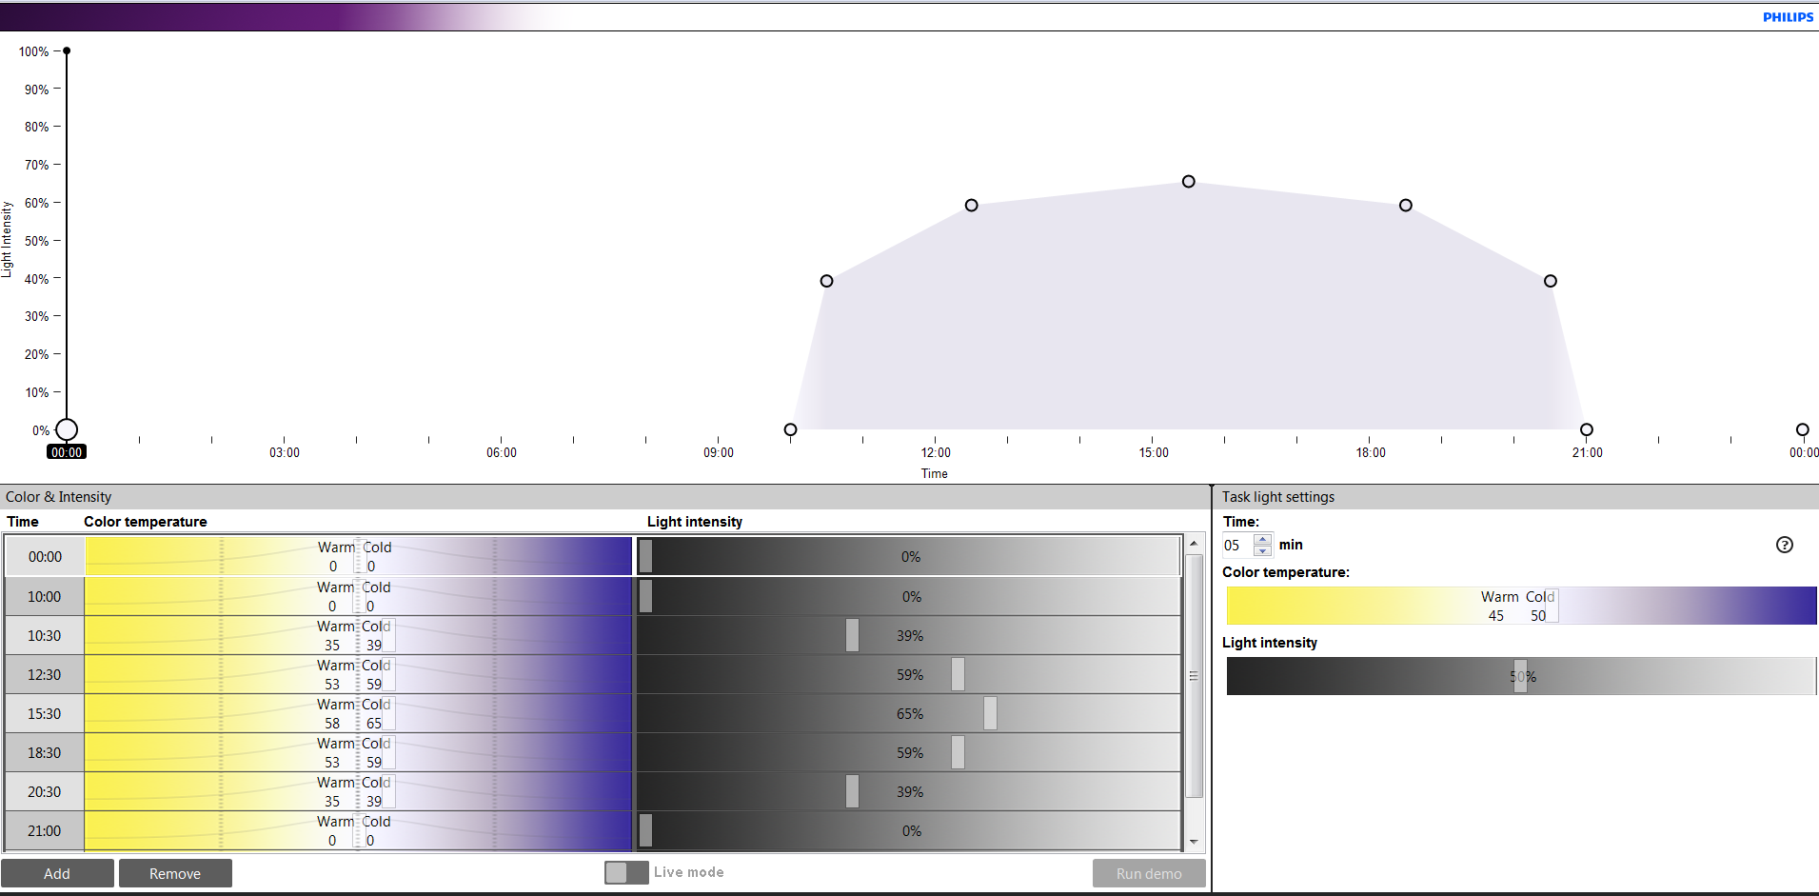Click the 65% light intensity slider handle

click(x=990, y=714)
